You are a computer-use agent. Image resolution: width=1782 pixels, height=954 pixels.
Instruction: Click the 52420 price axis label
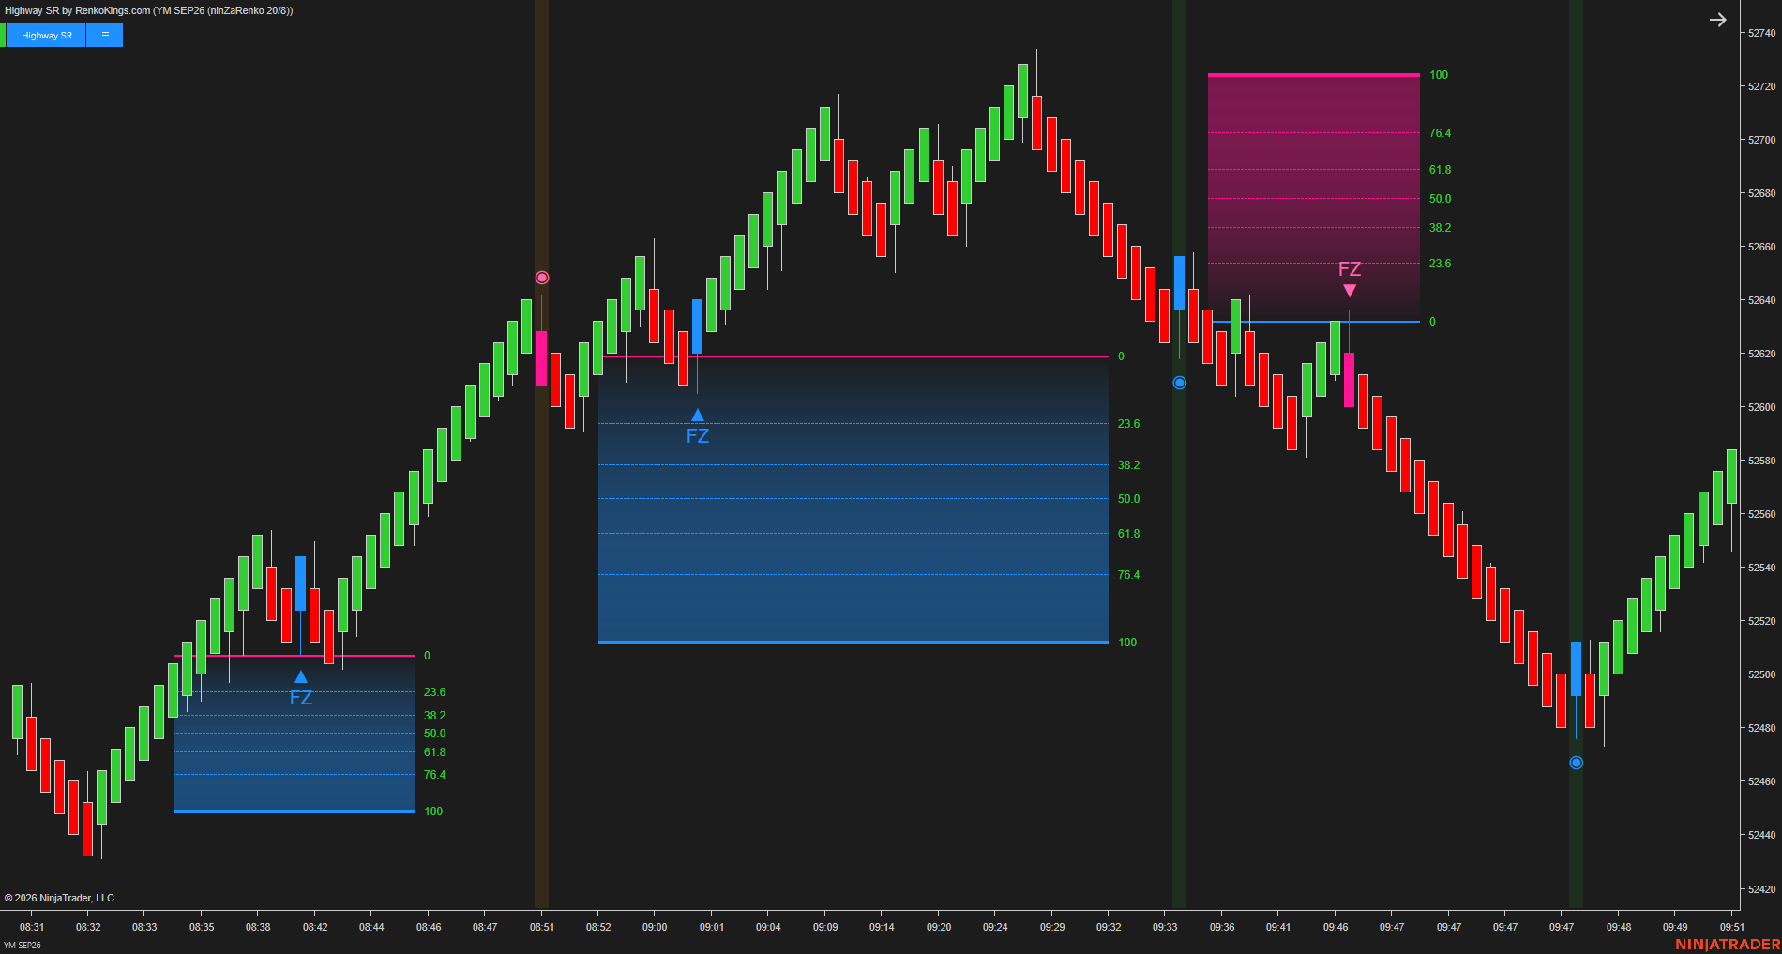point(1761,888)
